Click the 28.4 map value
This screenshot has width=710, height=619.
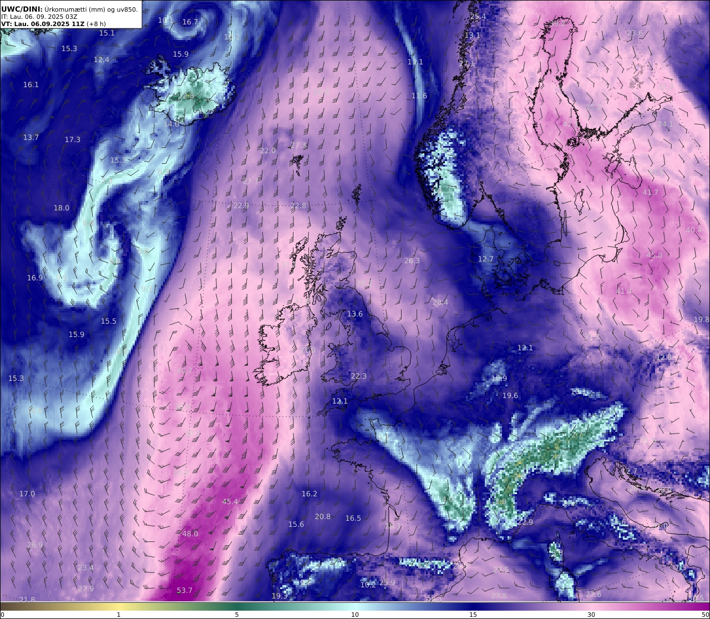tap(440, 302)
